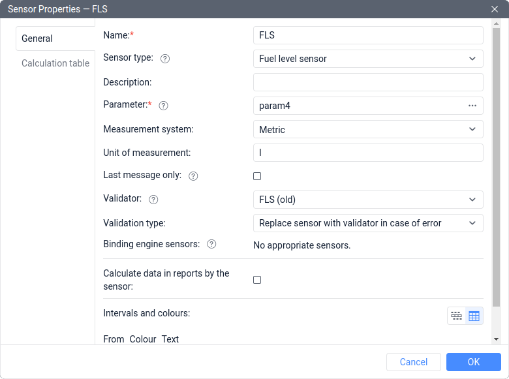509x379 pixels.
Task: Click help icon next to Sensor type
Action: pyautogui.click(x=165, y=59)
